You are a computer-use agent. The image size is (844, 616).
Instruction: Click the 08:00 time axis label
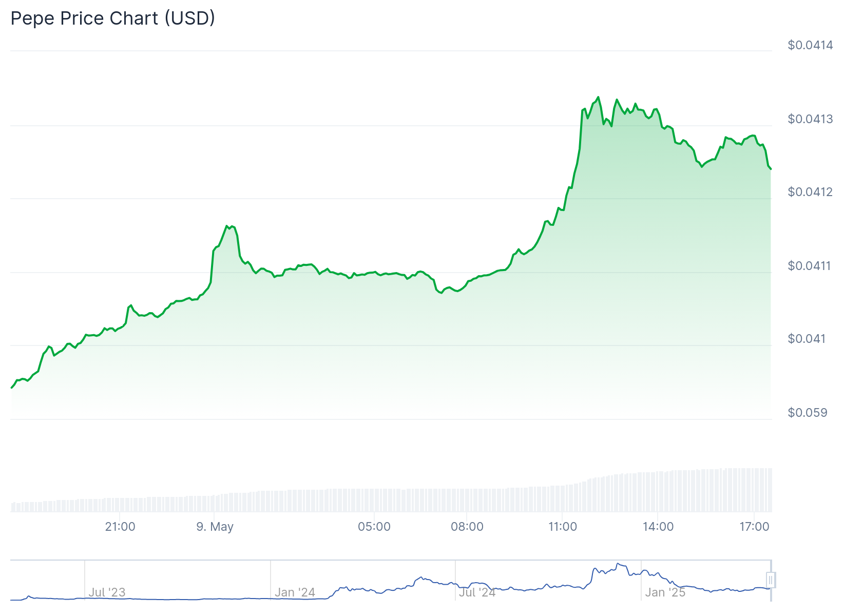467,527
